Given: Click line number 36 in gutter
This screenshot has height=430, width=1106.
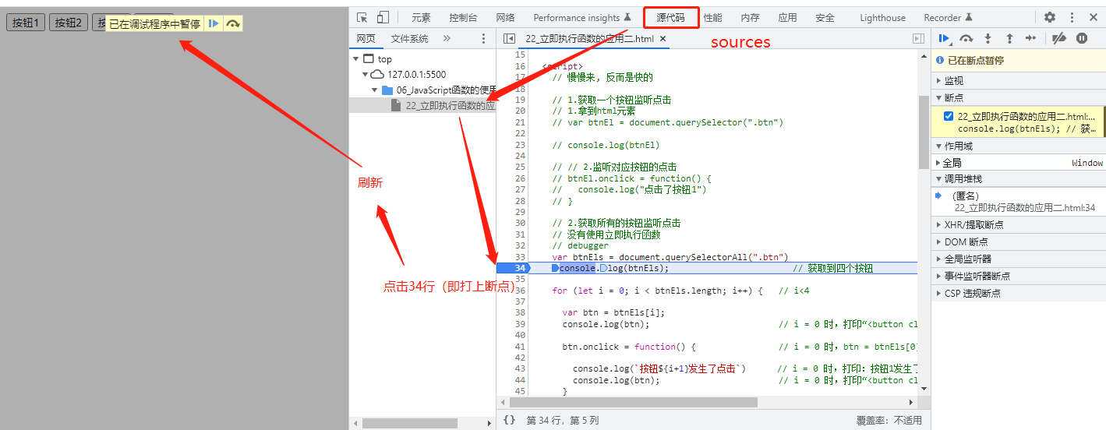Looking at the screenshot, I should (x=520, y=291).
